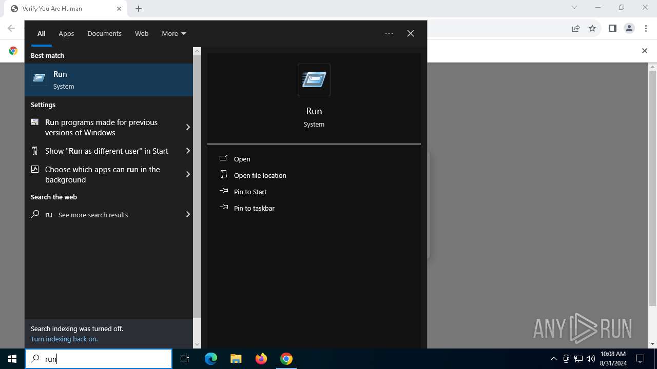
Task: Click the Chrome share page icon
Action: [576, 29]
